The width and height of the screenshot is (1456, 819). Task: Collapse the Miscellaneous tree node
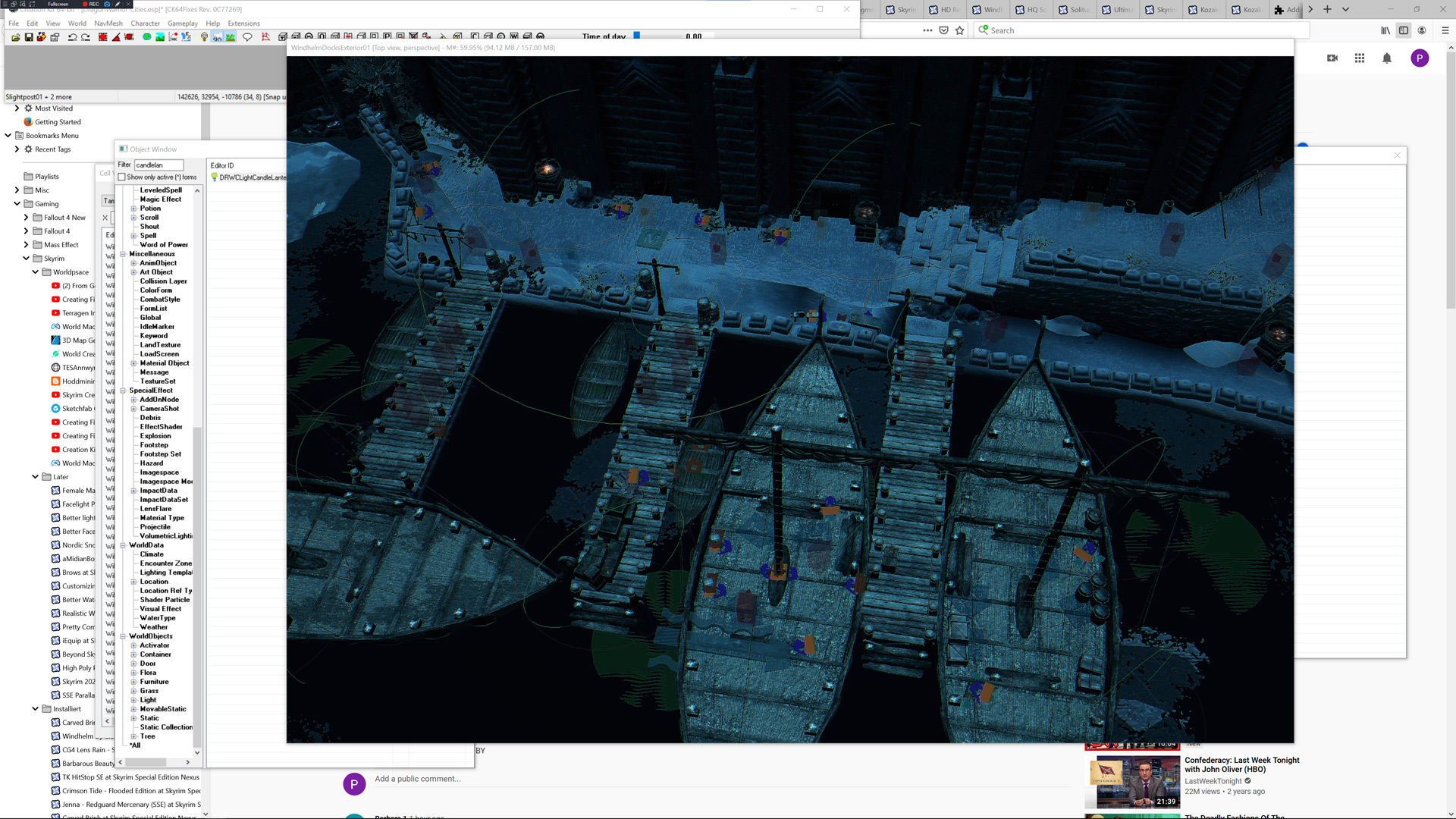(x=123, y=254)
